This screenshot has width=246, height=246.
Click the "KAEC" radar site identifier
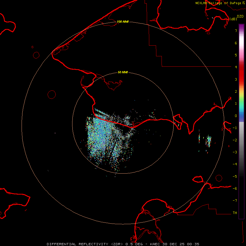click(x=155, y=244)
